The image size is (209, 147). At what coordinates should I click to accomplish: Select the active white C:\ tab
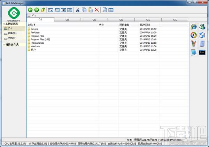pos(40,19)
